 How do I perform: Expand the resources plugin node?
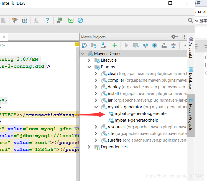pos(96,127)
